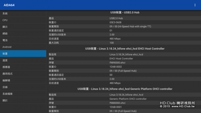
Task: Show the 感應器 section
Action: [x=23, y=67]
